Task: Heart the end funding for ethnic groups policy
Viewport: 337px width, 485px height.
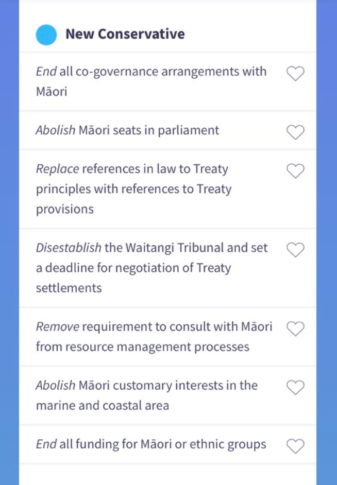Action: click(x=295, y=446)
